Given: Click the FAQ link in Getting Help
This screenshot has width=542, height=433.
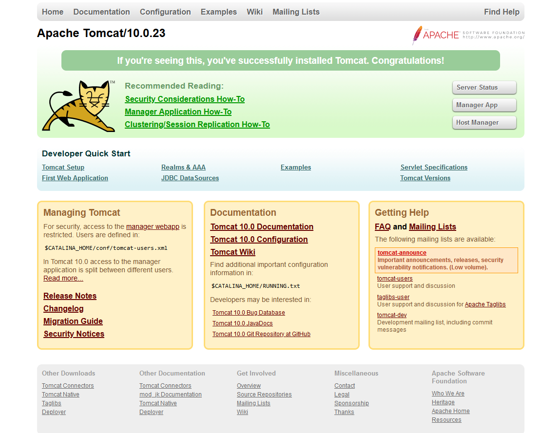Looking at the screenshot, I should (x=383, y=226).
